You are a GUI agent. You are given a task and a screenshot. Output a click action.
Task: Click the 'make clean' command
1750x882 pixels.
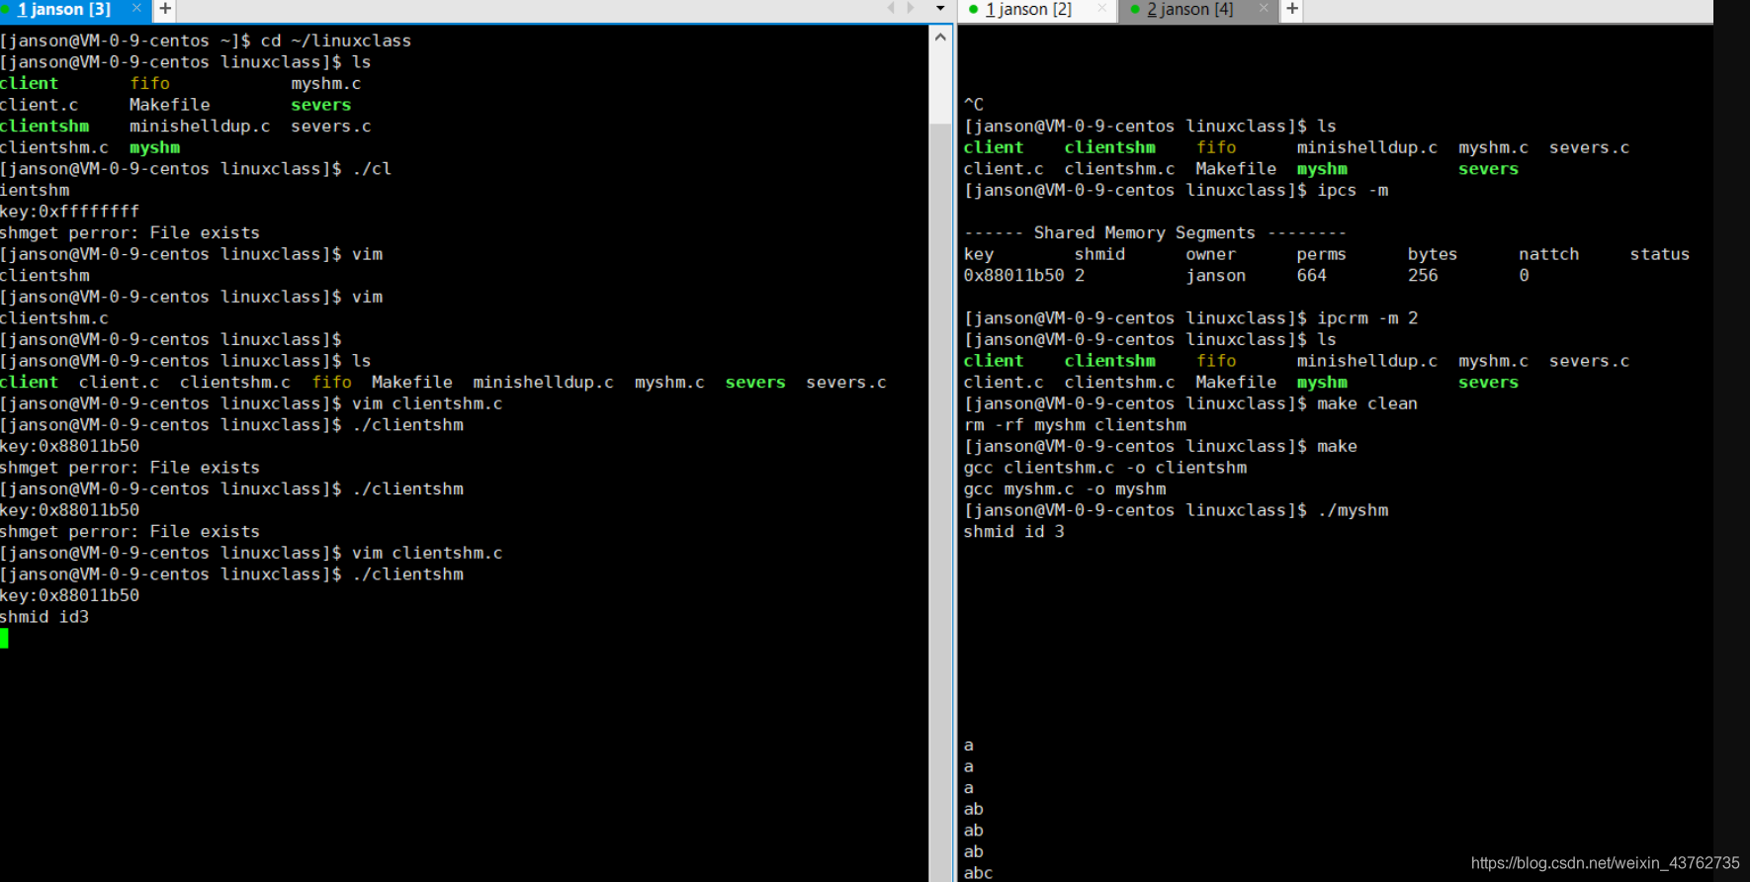1367,403
